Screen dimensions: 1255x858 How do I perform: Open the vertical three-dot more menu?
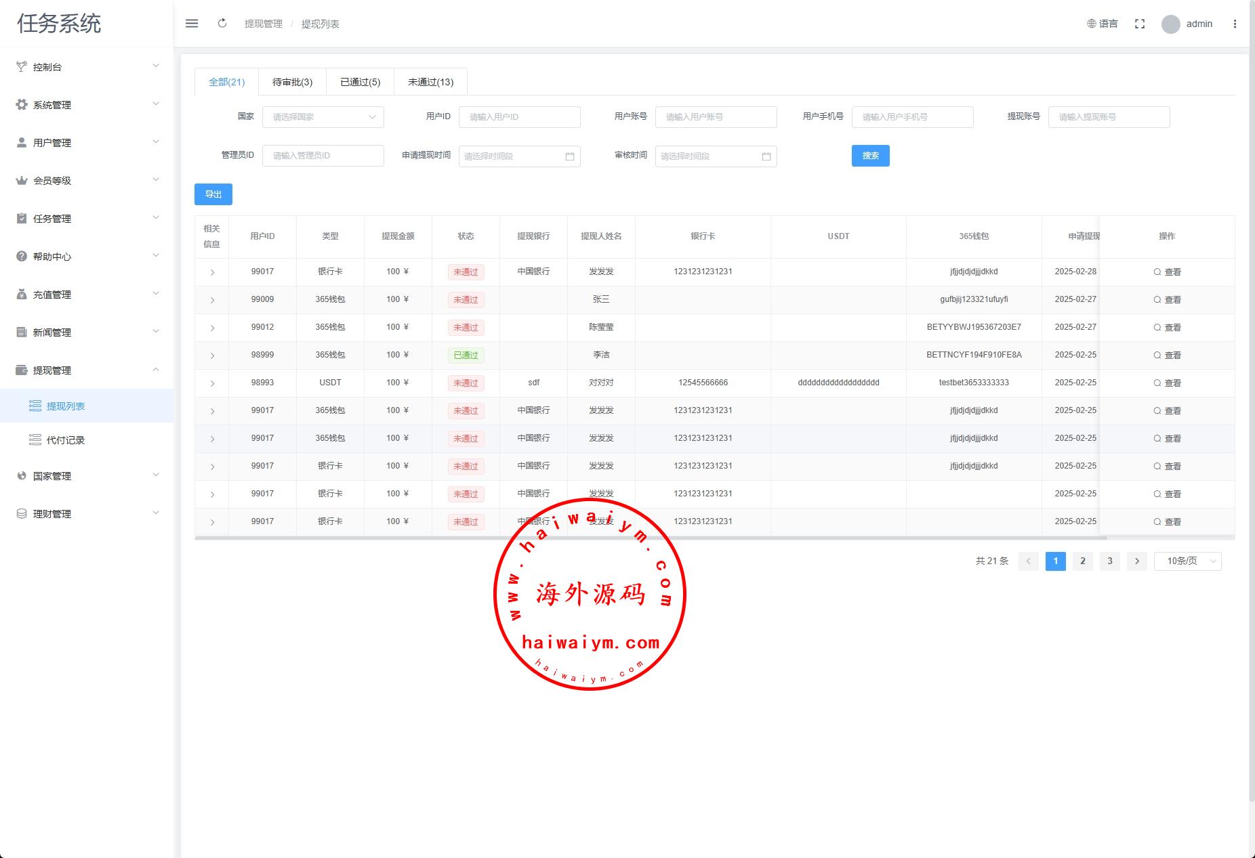click(x=1235, y=24)
